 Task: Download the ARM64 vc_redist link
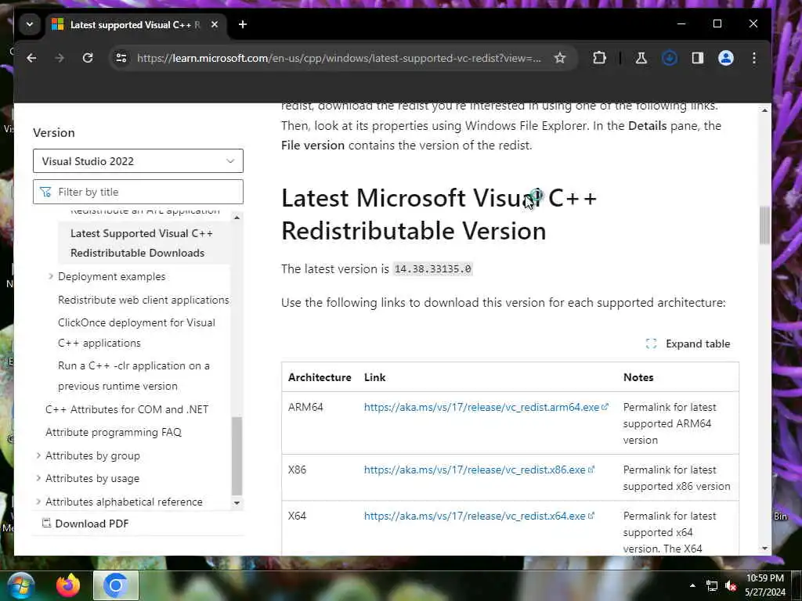point(486,407)
